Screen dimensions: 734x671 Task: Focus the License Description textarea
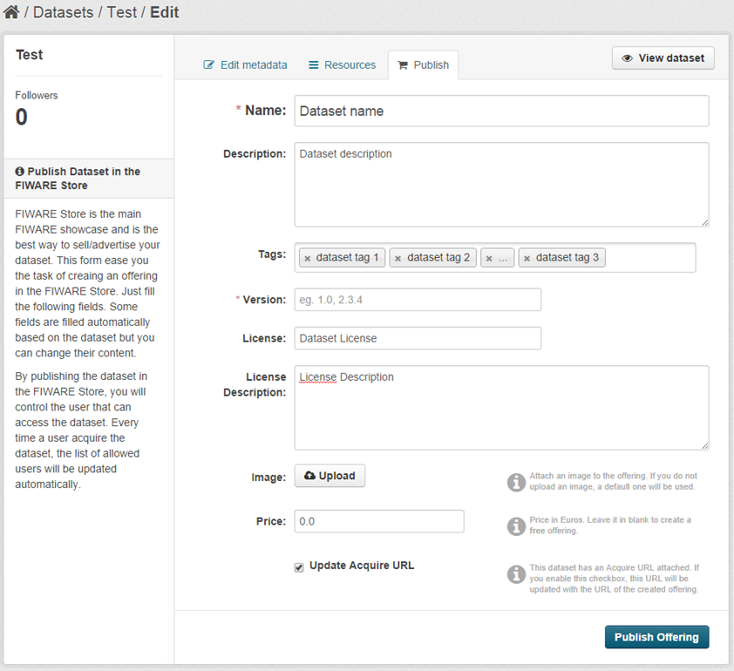501,408
